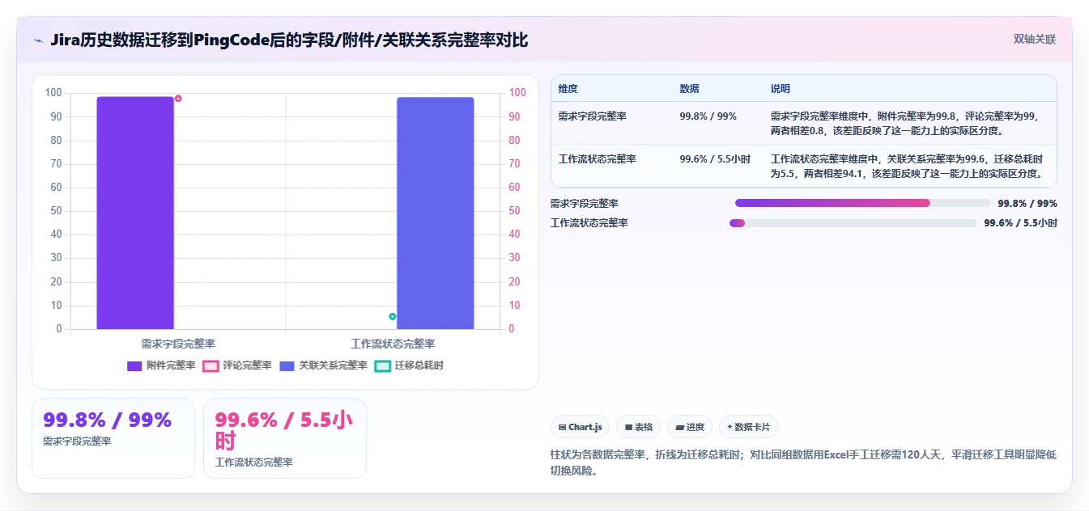Toggle the 附件完整率 legend item

click(x=161, y=365)
